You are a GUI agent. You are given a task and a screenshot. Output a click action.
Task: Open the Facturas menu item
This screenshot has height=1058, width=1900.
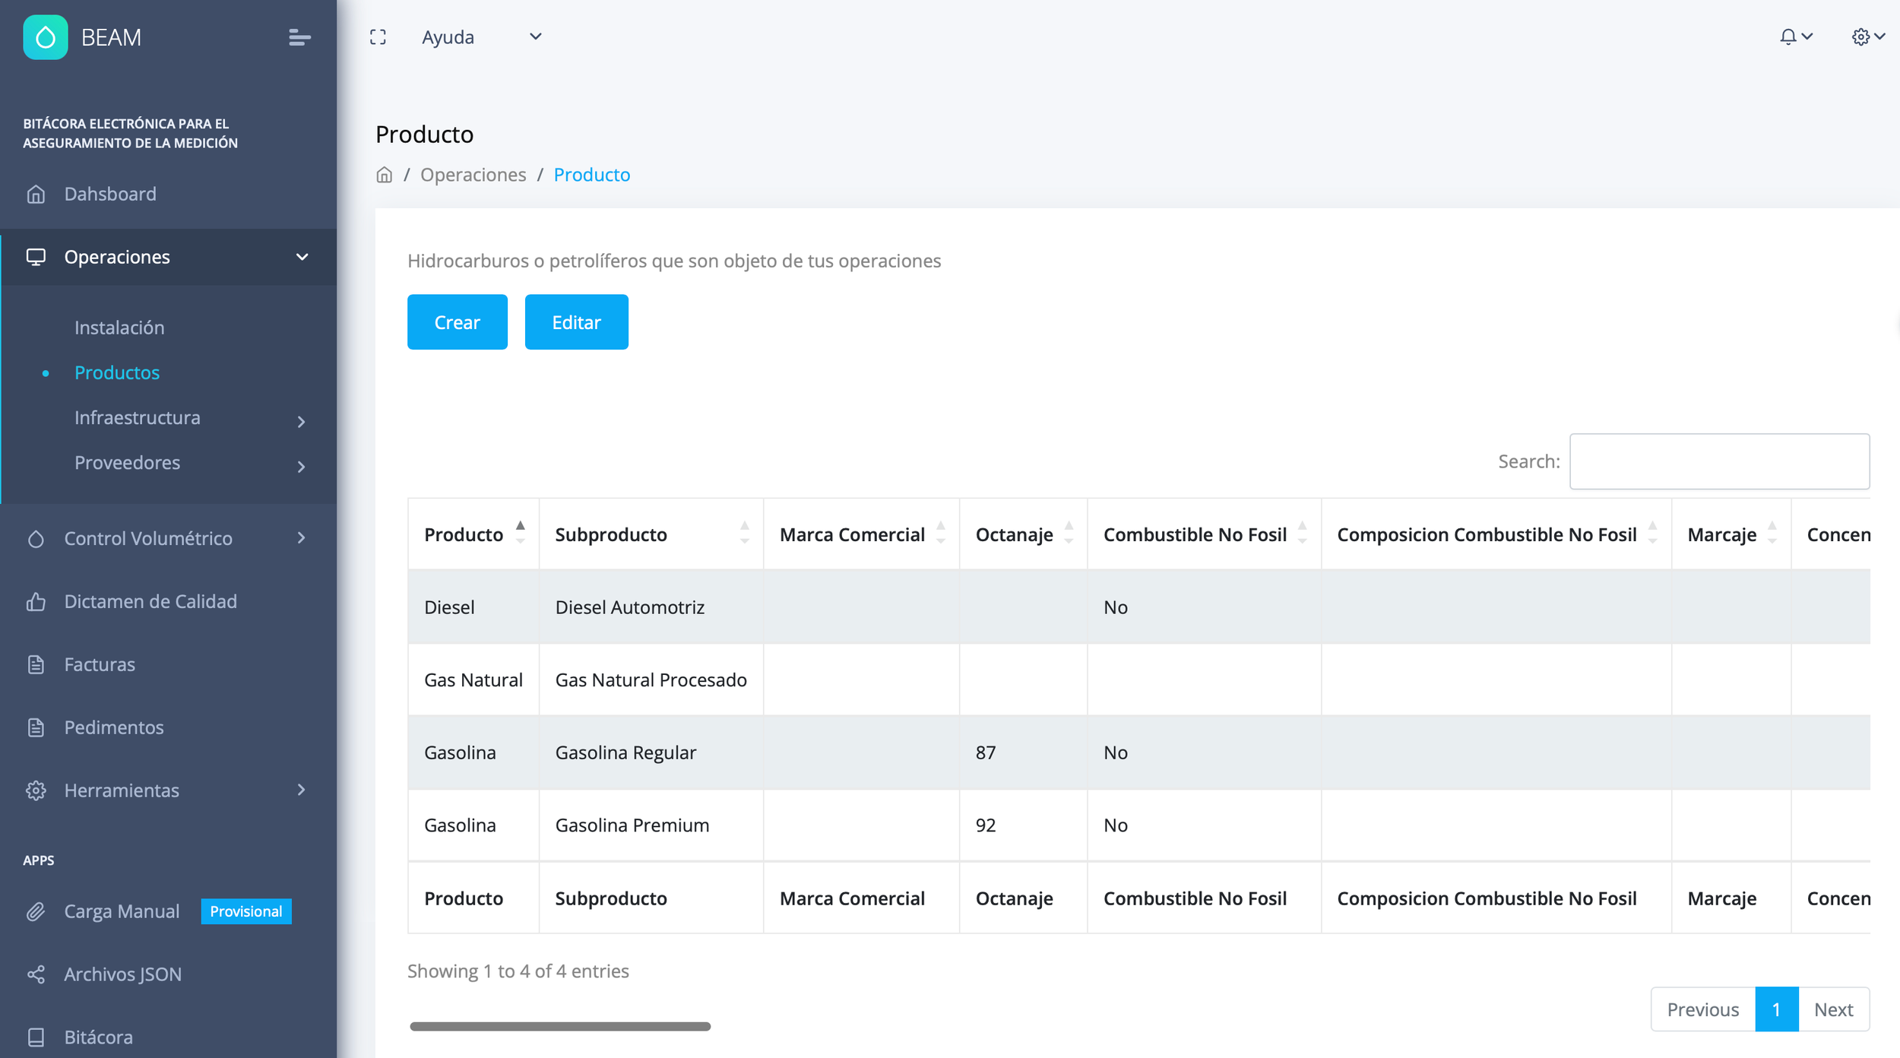pyautogui.click(x=100, y=664)
